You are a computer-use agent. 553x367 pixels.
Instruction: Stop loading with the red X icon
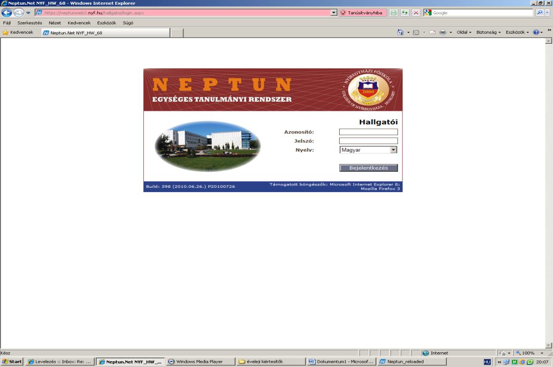pos(416,13)
